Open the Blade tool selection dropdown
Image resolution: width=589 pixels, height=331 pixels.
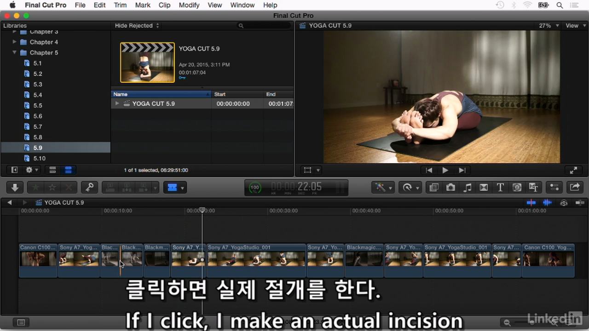click(175, 187)
